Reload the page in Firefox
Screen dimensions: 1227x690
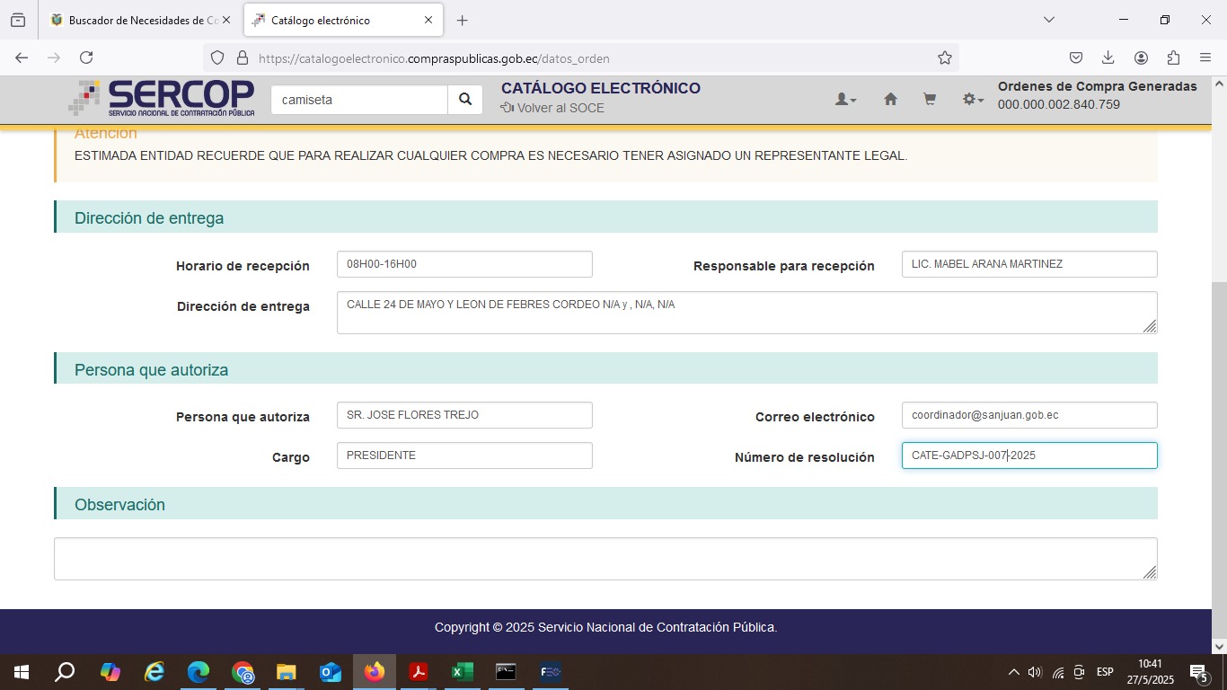(86, 58)
